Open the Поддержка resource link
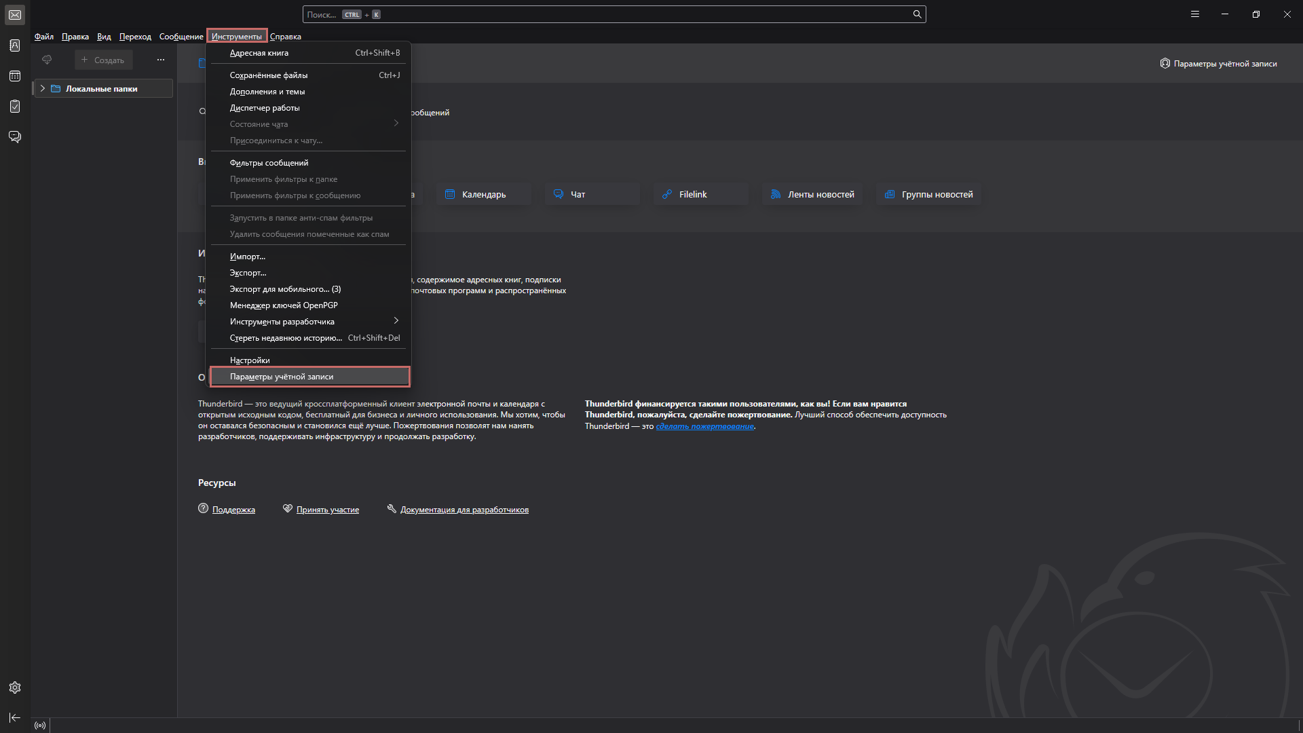This screenshot has height=733, width=1303. point(233,510)
